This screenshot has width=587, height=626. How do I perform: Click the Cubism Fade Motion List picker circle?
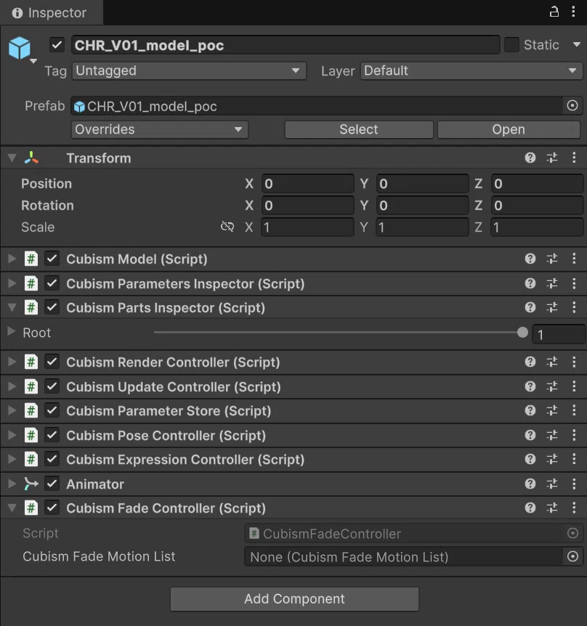(572, 556)
